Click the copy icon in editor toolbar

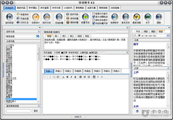click(54, 77)
